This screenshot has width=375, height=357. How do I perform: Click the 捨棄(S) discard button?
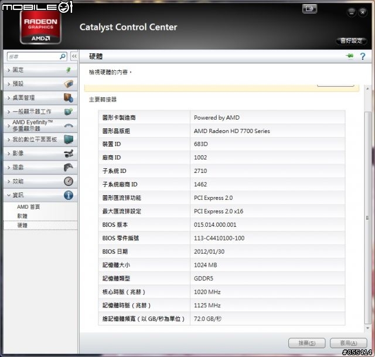point(307,343)
